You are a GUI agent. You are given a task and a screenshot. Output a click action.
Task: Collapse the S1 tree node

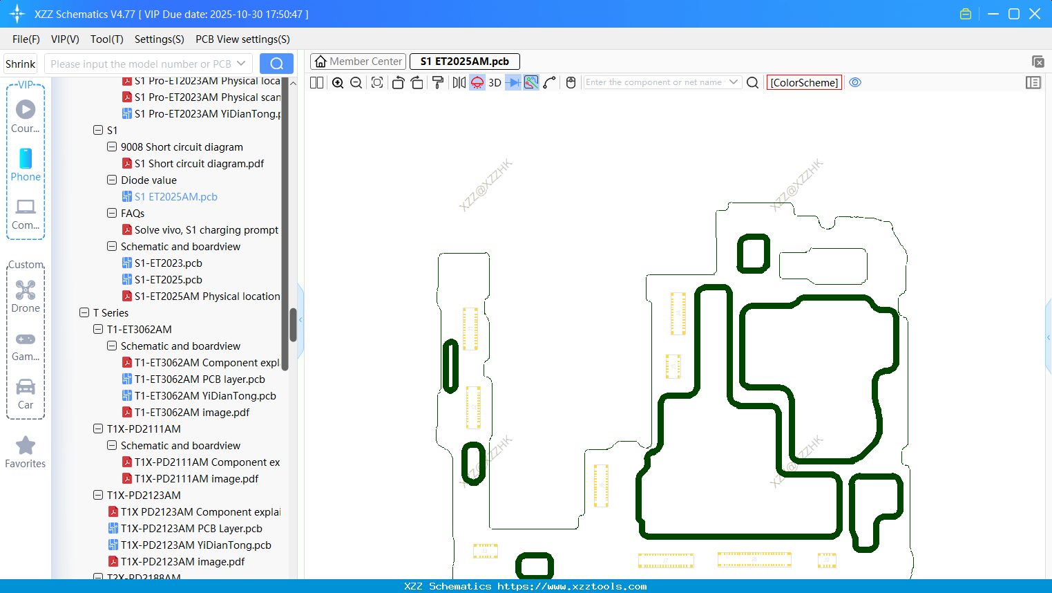tap(98, 130)
